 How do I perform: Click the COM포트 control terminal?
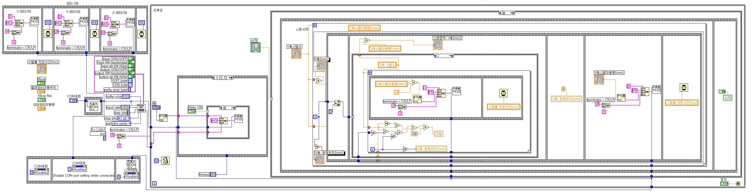tap(73, 101)
